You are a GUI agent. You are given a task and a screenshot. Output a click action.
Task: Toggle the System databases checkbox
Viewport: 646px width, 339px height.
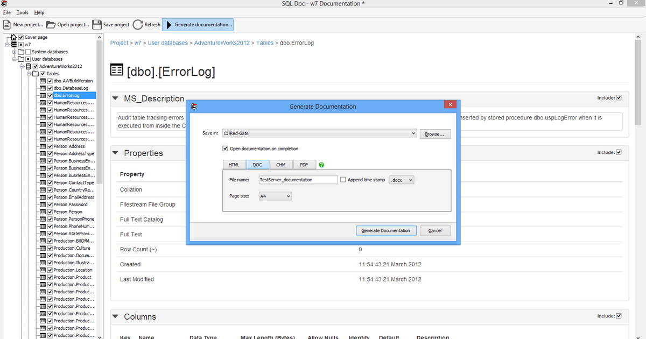(28, 52)
